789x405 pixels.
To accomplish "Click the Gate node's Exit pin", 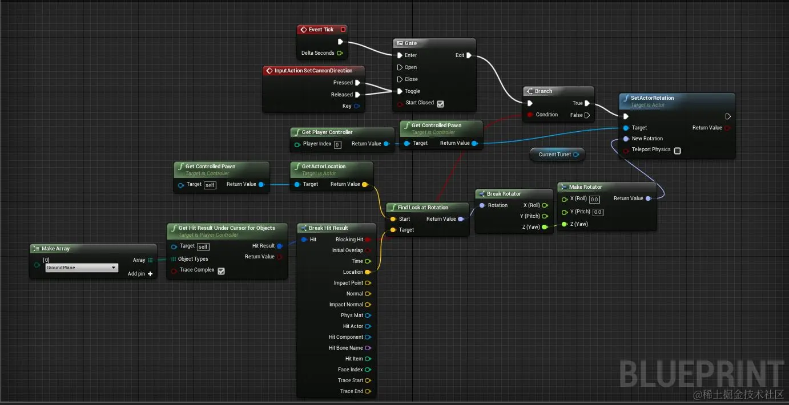I will (469, 55).
